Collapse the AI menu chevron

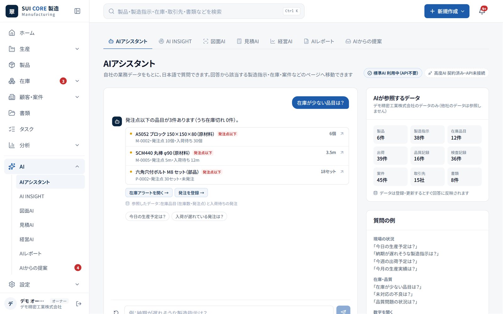click(x=77, y=167)
